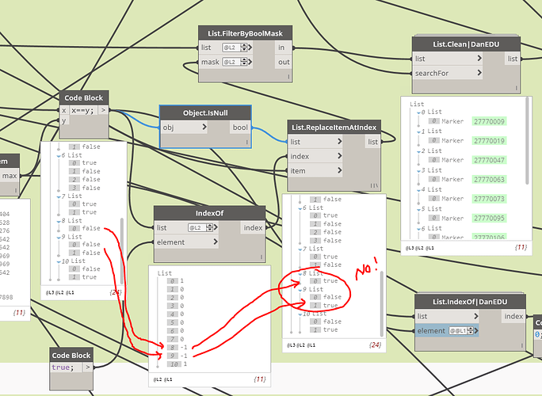
Task: Select the List.ReplaceItemAtIndex node header
Action: [x=334, y=128]
